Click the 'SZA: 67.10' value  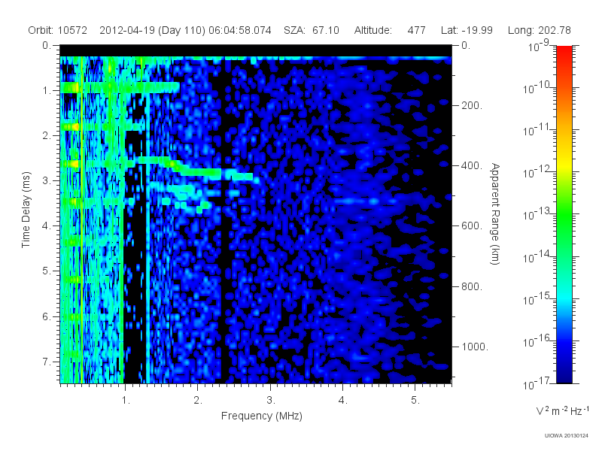pyautogui.click(x=312, y=30)
